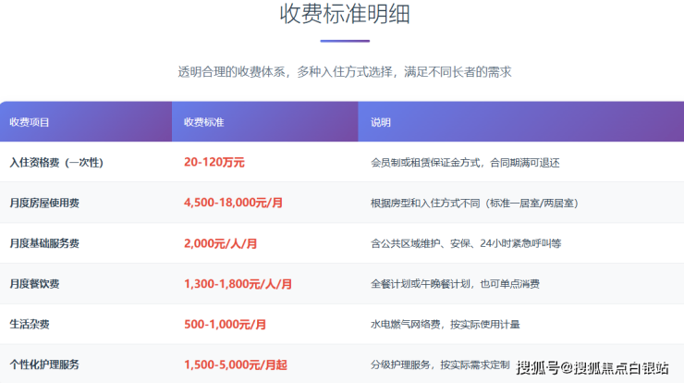This screenshot has width=684, height=383.
Task: Select the 1,300-1,800元/人/月 price
Action: coord(238,284)
